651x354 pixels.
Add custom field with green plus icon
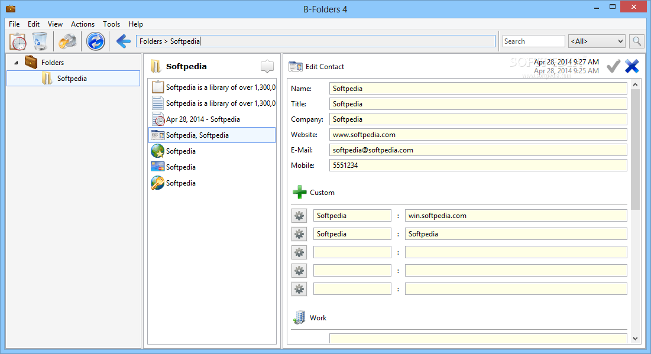click(x=299, y=192)
